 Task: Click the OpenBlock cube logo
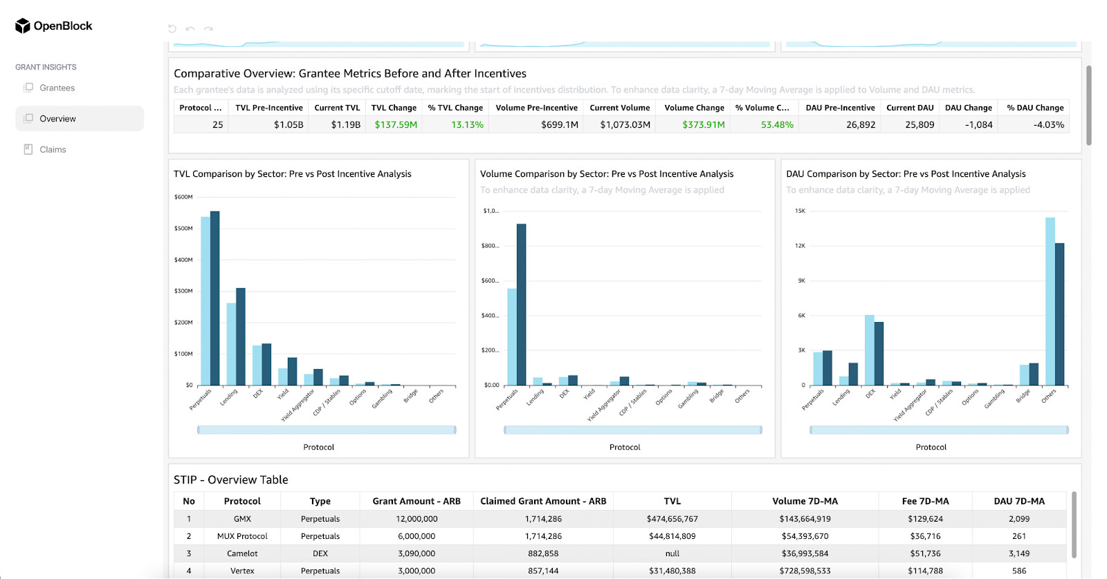pyautogui.click(x=23, y=26)
